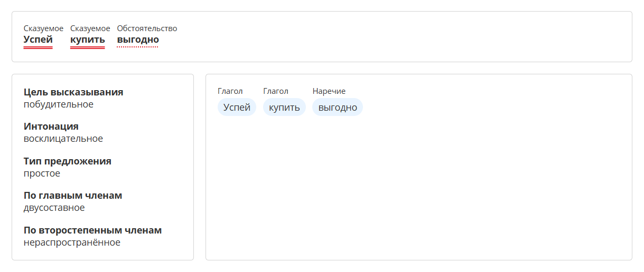This screenshot has height=272, width=644.
Task: Select the "Сказуемое" label above underlined "Успей"
Action: pyautogui.click(x=43, y=28)
